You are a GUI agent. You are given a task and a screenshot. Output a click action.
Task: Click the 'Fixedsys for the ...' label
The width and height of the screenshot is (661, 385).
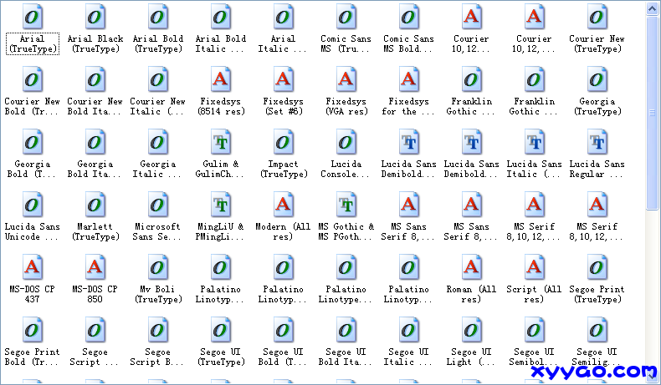pyautogui.click(x=409, y=106)
